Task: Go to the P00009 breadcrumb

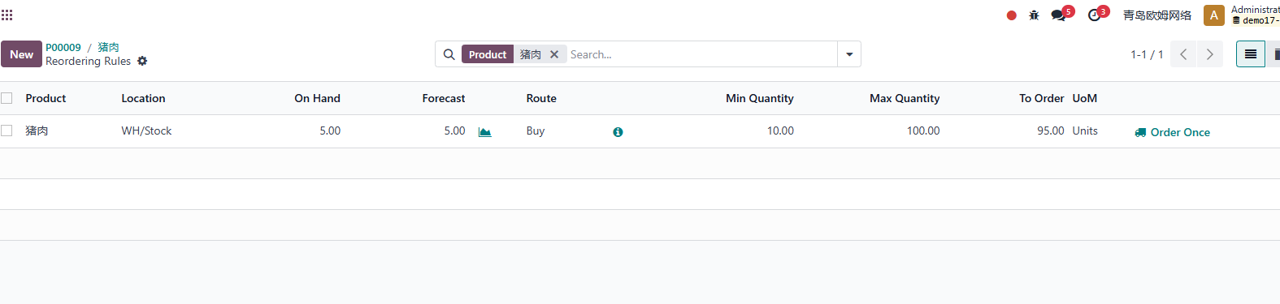Action: click(x=63, y=47)
